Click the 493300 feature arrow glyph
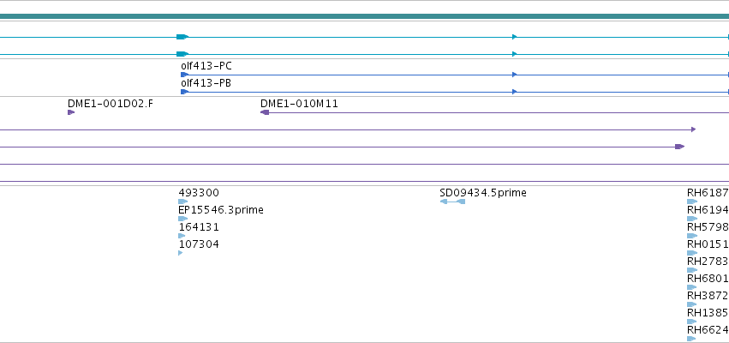 [x=183, y=202]
